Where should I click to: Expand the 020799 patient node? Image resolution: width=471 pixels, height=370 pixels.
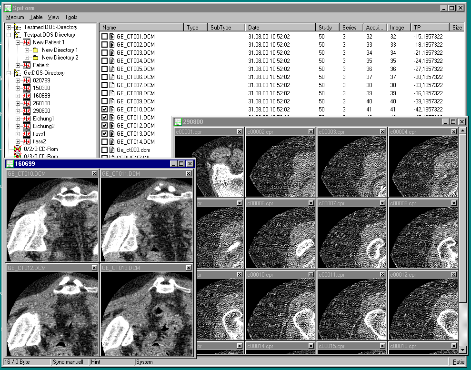click(x=18, y=80)
